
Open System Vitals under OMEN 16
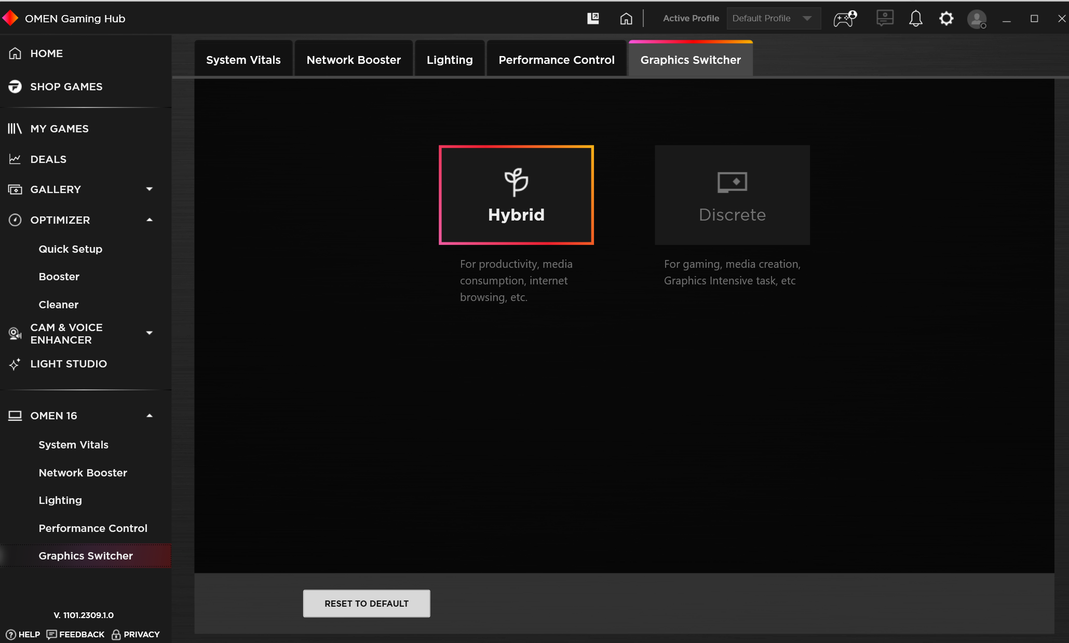74,445
